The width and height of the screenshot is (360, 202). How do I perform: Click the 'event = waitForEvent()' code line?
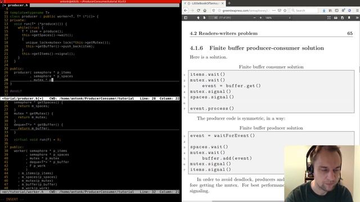223,136
